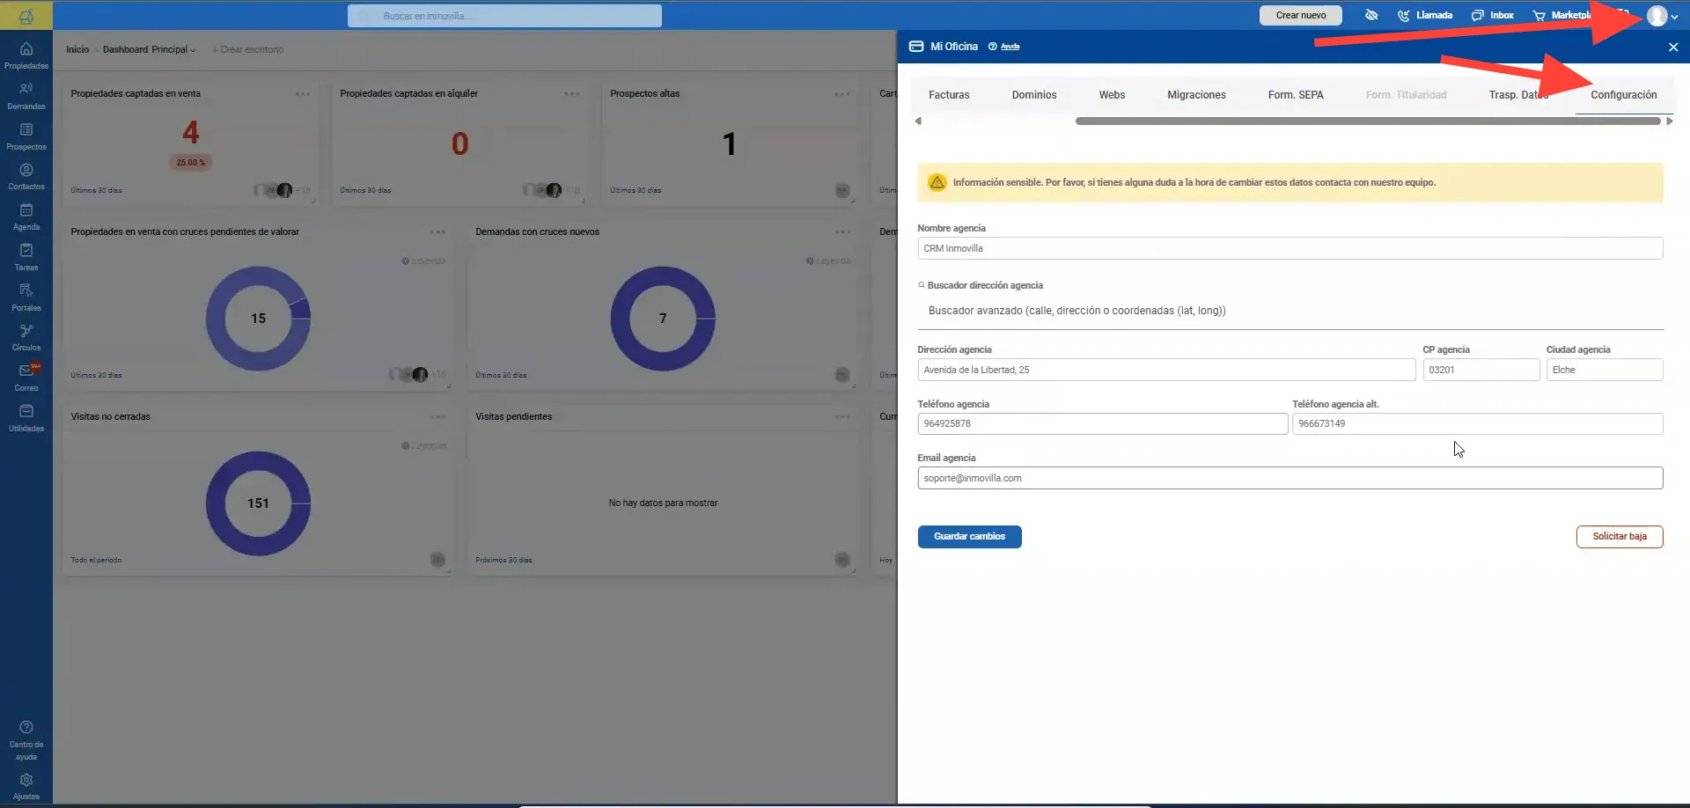Open the Marketplace cart icon
The image size is (1690, 808).
point(1539,15)
